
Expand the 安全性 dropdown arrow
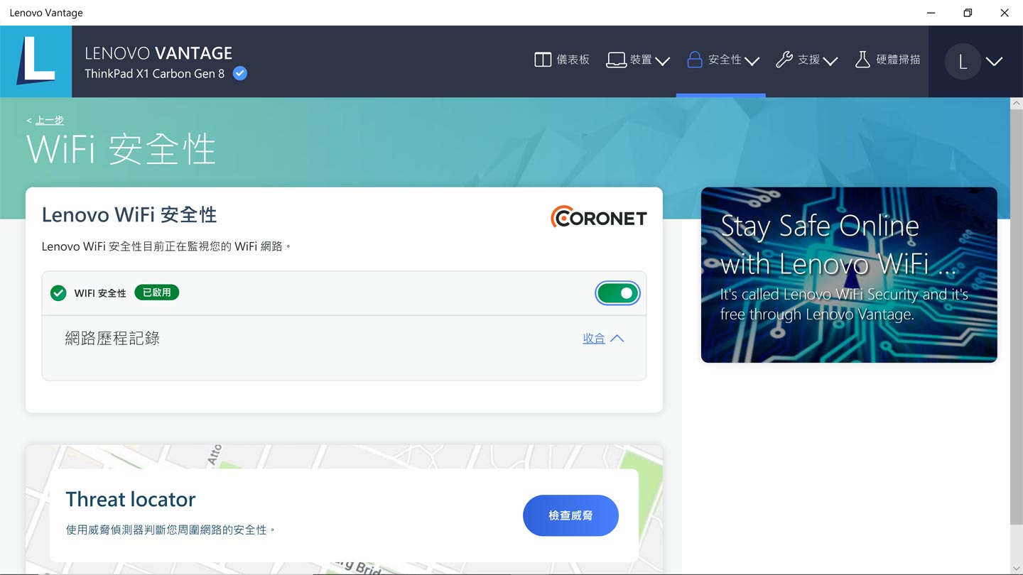(x=752, y=61)
